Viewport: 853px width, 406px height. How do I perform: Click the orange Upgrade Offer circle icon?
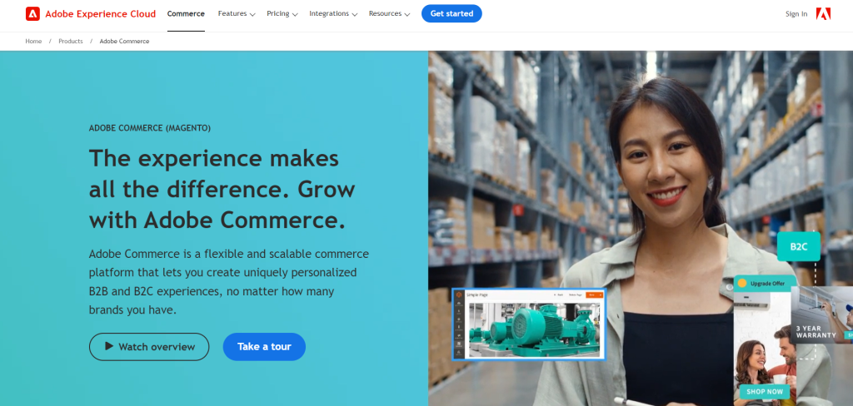742,283
